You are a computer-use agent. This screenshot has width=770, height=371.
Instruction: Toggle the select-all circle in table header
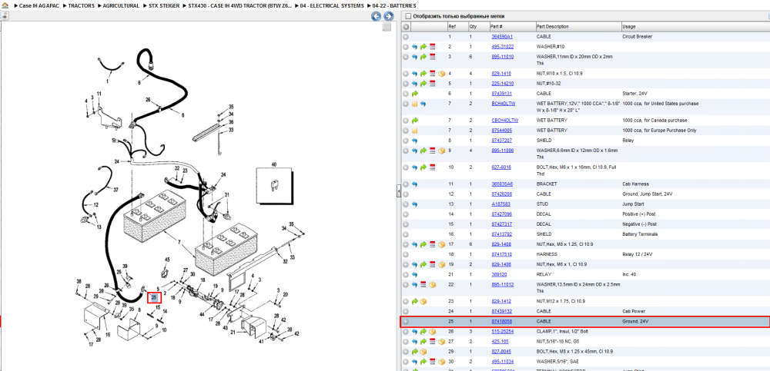pyautogui.click(x=406, y=27)
